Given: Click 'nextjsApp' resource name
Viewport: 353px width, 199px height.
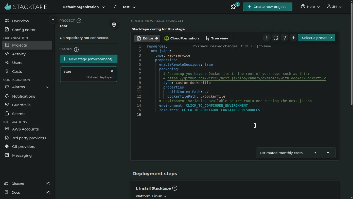Looking at the screenshot, I should [160, 51].
